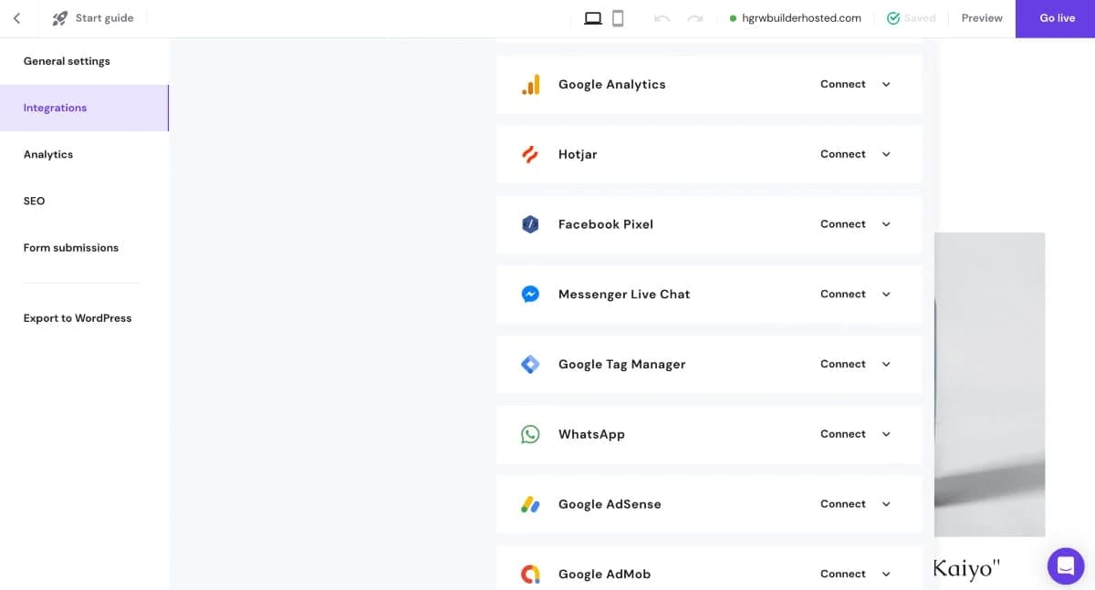Click the Messenger Live Chat title text

[624, 295]
